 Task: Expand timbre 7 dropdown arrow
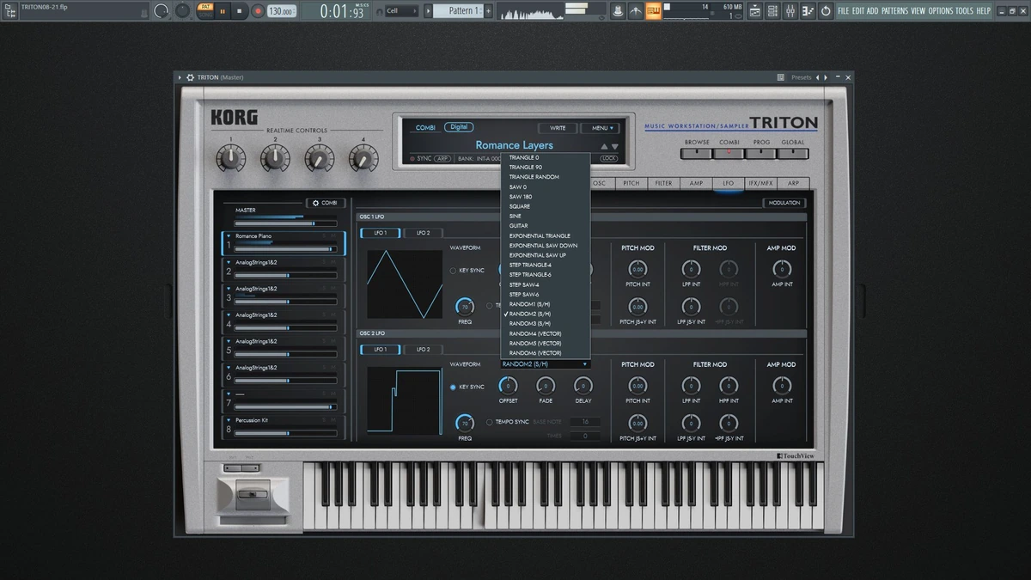tap(229, 394)
